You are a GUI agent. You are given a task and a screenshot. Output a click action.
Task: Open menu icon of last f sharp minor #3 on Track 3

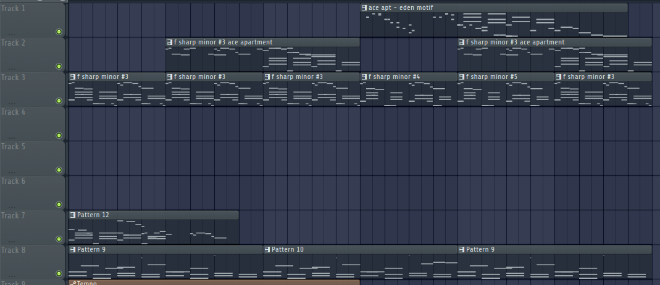[559, 77]
